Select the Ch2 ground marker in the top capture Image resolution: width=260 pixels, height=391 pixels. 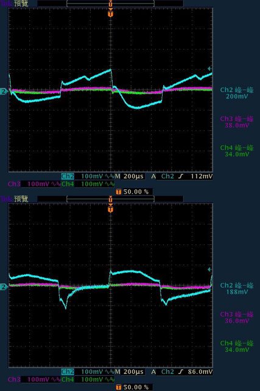click(x=4, y=92)
